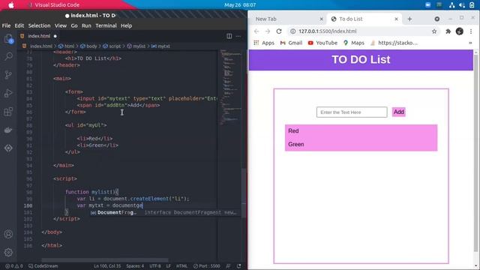
Task: Open the network status indicator
Action: (x=451, y=5)
